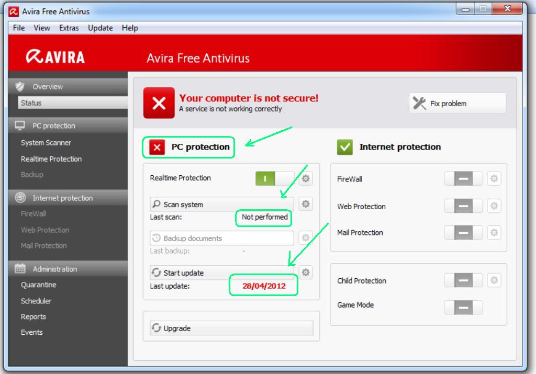Click calendar icon beside Administration
The image size is (536, 374).
(20, 268)
